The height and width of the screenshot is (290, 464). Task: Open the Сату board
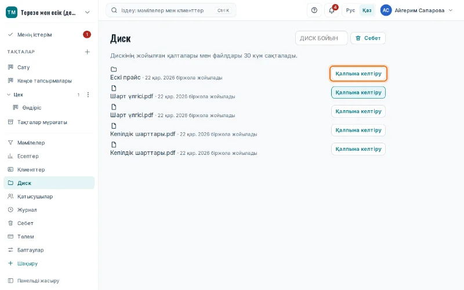coord(49,67)
